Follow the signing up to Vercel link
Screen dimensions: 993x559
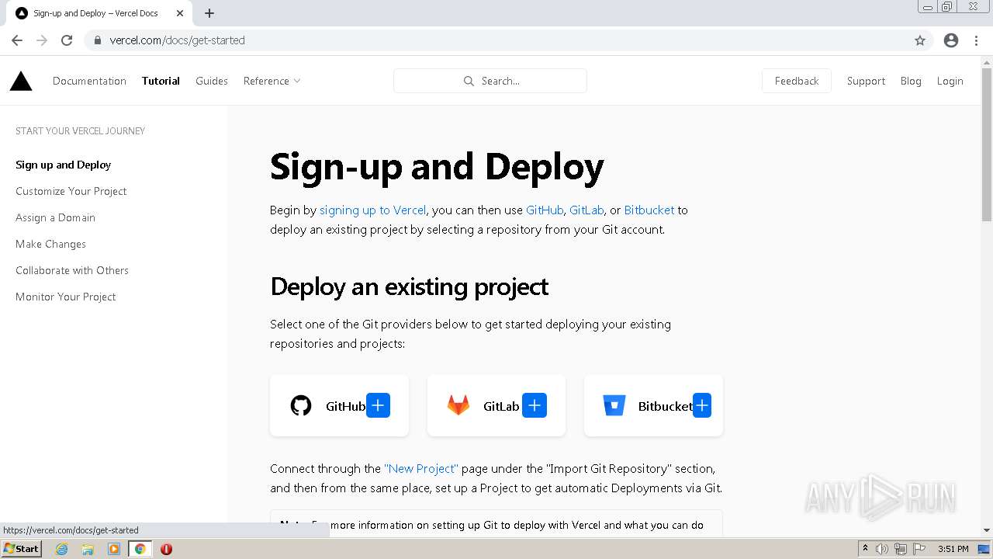pos(372,210)
